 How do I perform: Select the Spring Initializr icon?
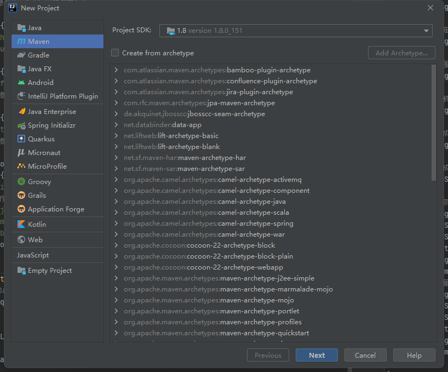[21, 125]
